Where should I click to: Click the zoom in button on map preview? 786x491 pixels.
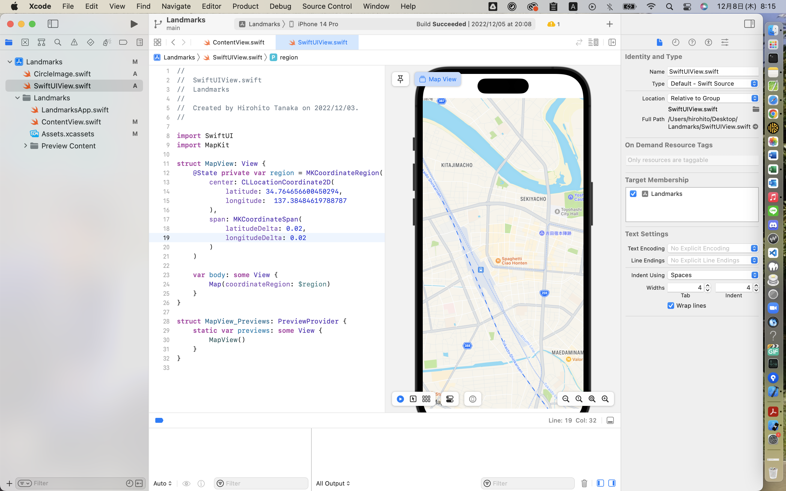(605, 399)
